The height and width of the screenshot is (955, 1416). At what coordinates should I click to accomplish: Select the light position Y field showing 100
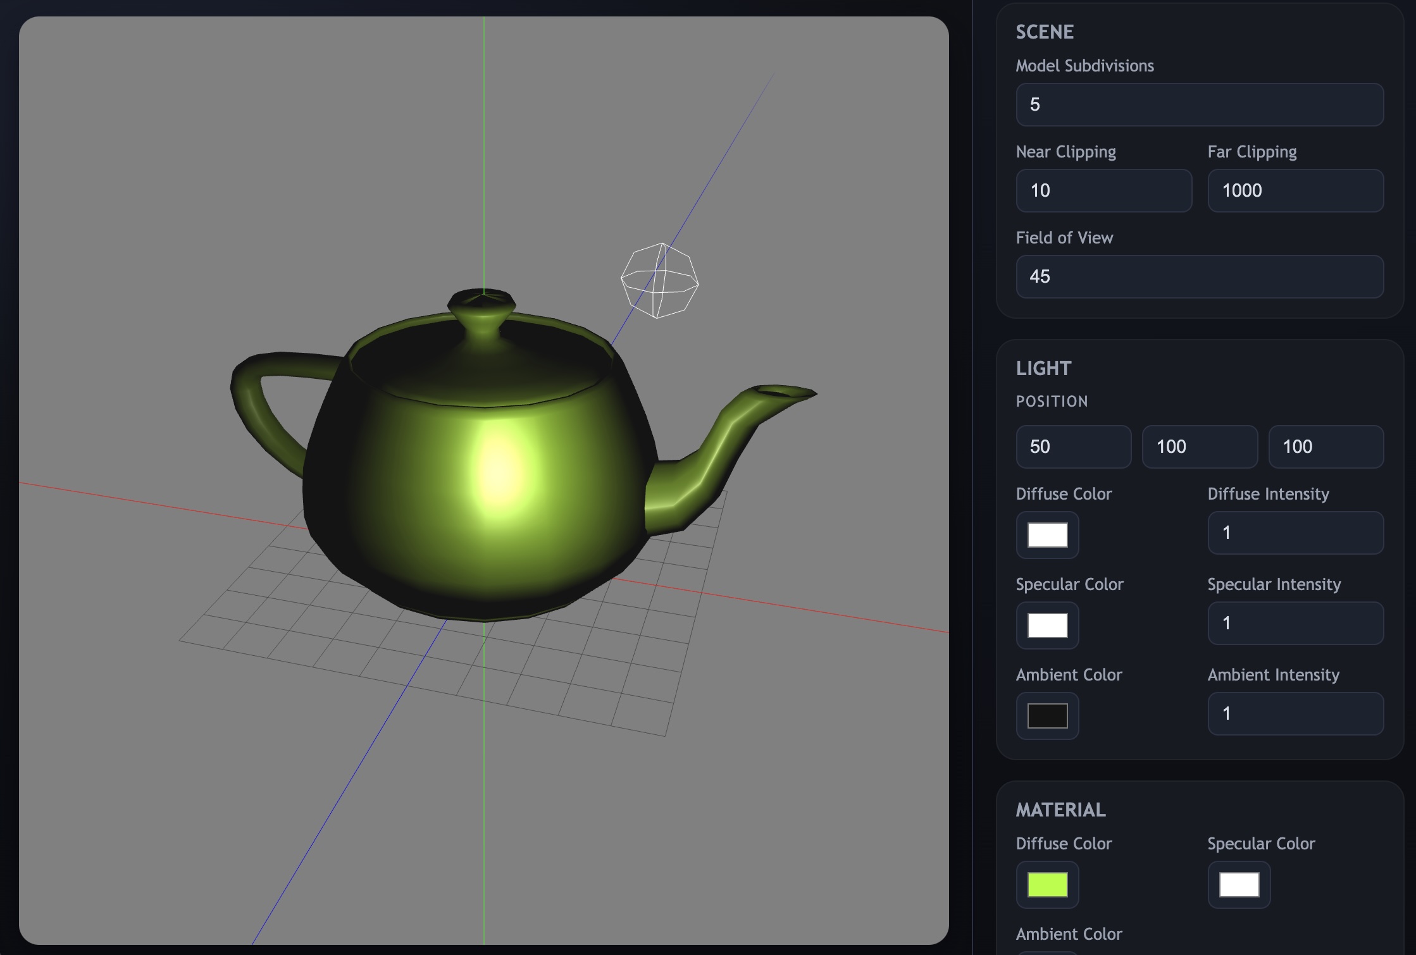coord(1199,447)
